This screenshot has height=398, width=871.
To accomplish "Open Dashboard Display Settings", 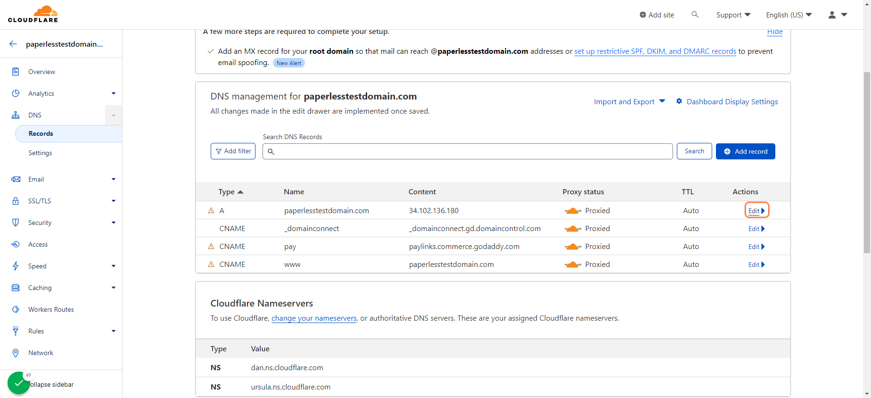I will pyautogui.click(x=727, y=101).
